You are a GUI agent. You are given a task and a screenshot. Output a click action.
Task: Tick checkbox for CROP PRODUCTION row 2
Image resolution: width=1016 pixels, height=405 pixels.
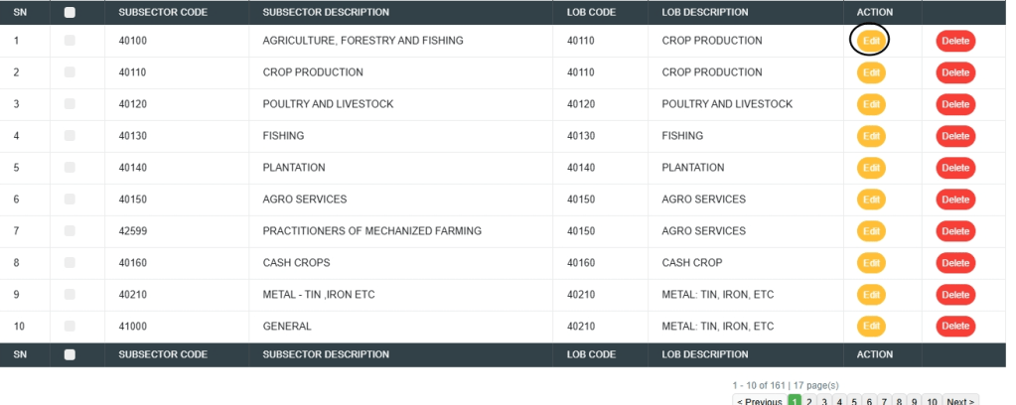(x=70, y=72)
